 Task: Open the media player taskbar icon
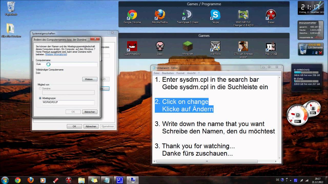pyautogui.click(x=43, y=180)
